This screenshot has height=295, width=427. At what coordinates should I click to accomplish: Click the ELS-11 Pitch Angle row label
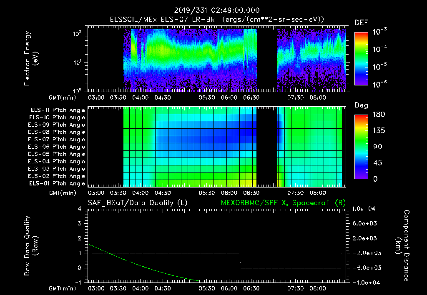tap(58, 110)
